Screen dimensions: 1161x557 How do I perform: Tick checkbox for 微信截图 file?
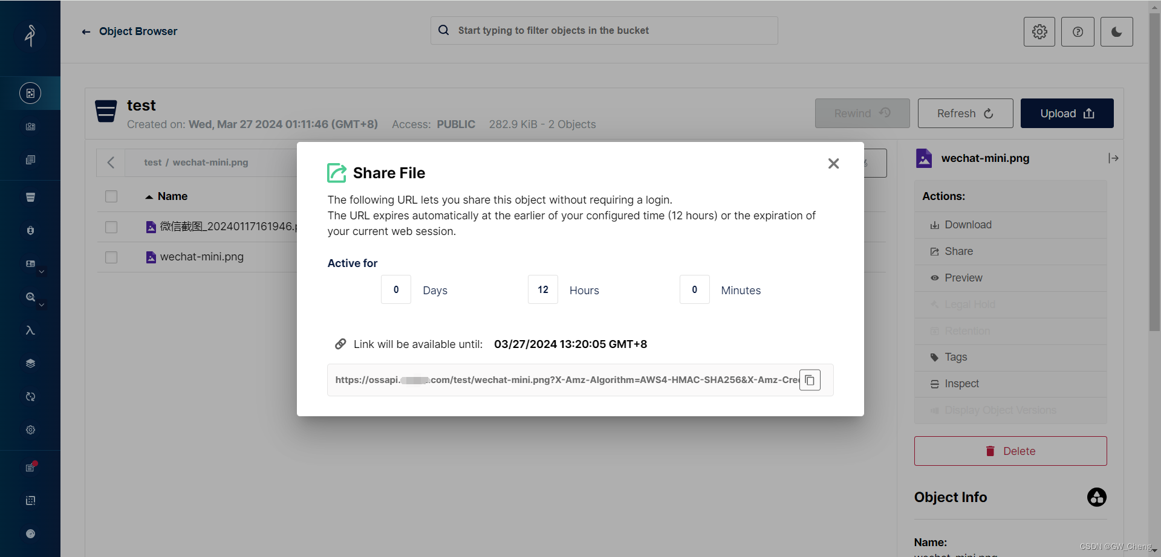coord(111,227)
